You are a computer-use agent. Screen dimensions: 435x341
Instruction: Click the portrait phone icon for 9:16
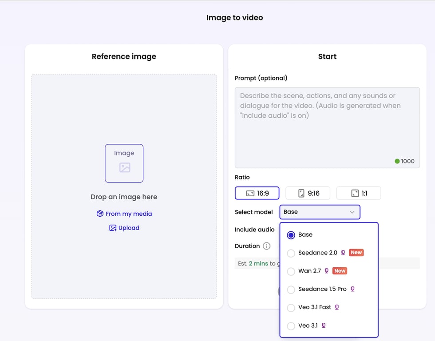[301, 193]
